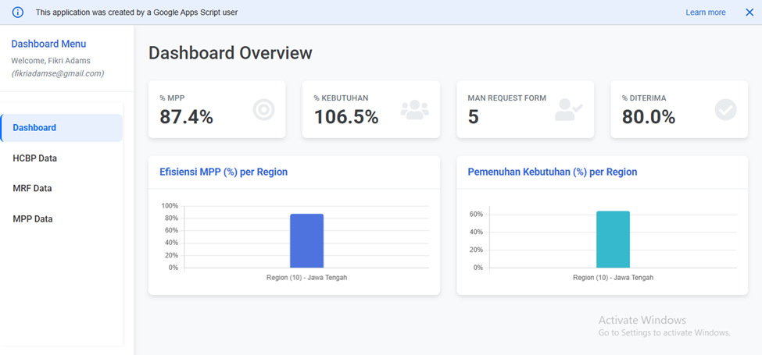Click the Pemenuhan Kebutuhan (%) per Region title
762x355 pixels.
tap(552, 172)
